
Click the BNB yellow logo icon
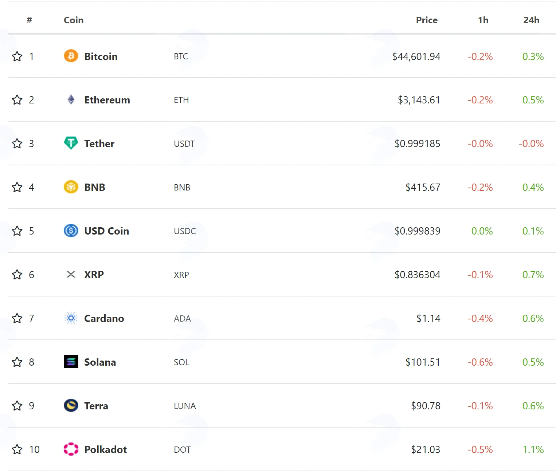(71, 187)
